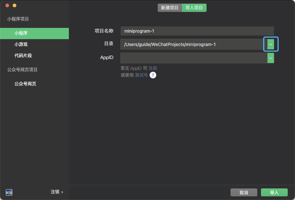The height and width of the screenshot is (200, 295).
Task: Click the 项目名称 input field
Action: coord(197,31)
